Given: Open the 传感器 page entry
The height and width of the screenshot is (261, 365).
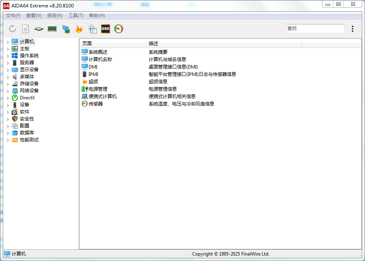Looking at the screenshot, I should pyautogui.click(x=96, y=104).
